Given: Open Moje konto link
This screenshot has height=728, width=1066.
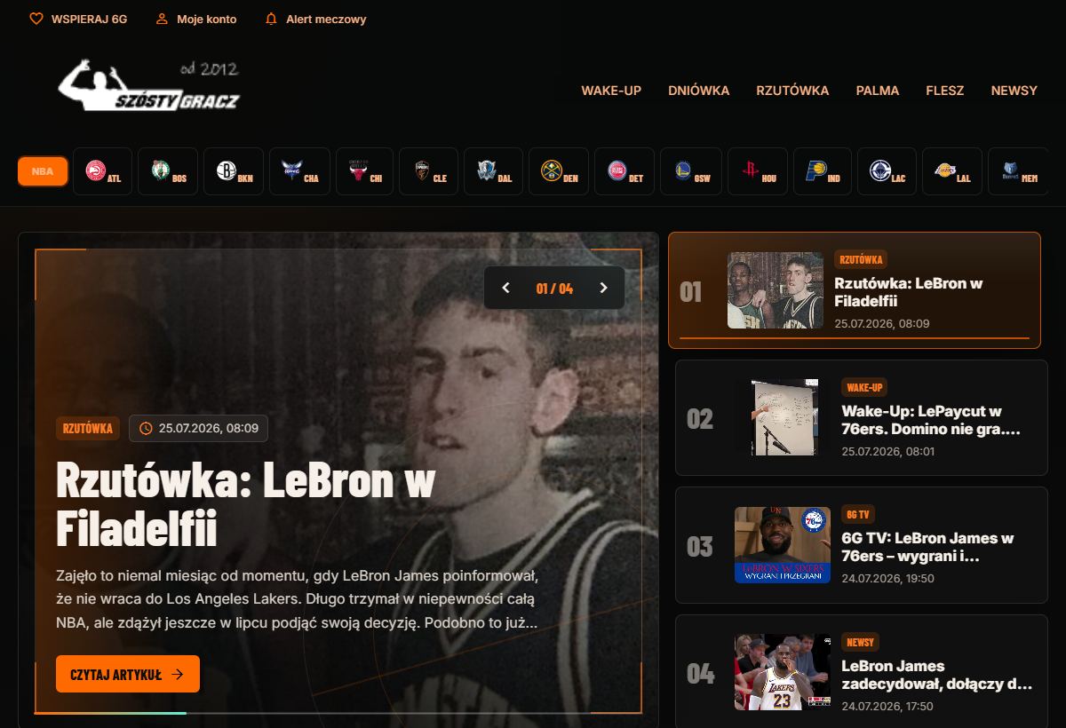Looking at the screenshot, I should click(196, 19).
